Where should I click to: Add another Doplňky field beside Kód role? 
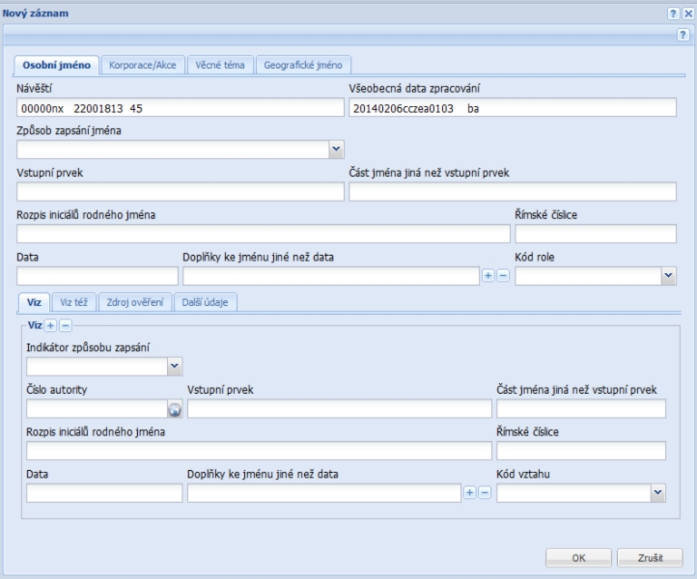(x=488, y=276)
